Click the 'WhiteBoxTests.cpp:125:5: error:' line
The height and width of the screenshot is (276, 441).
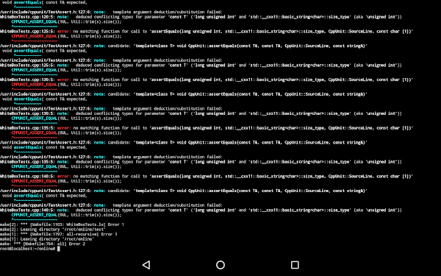click(x=207, y=31)
